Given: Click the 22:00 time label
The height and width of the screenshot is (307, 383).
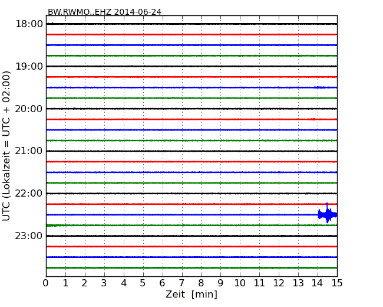Looking at the screenshot, I should point(29,194).
